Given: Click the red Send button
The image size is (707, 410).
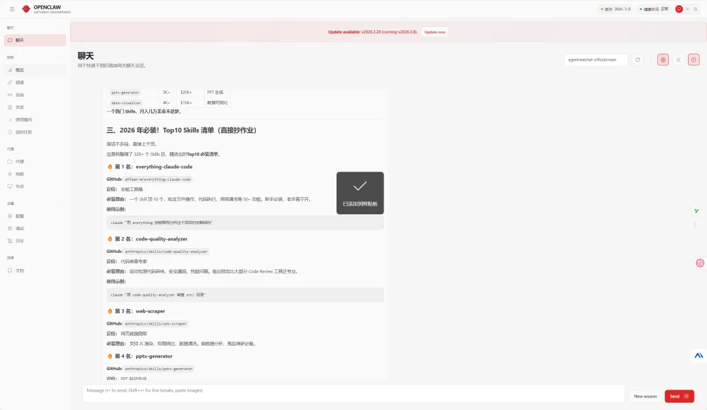Looking at the screenshot, I should coord(679,396).
